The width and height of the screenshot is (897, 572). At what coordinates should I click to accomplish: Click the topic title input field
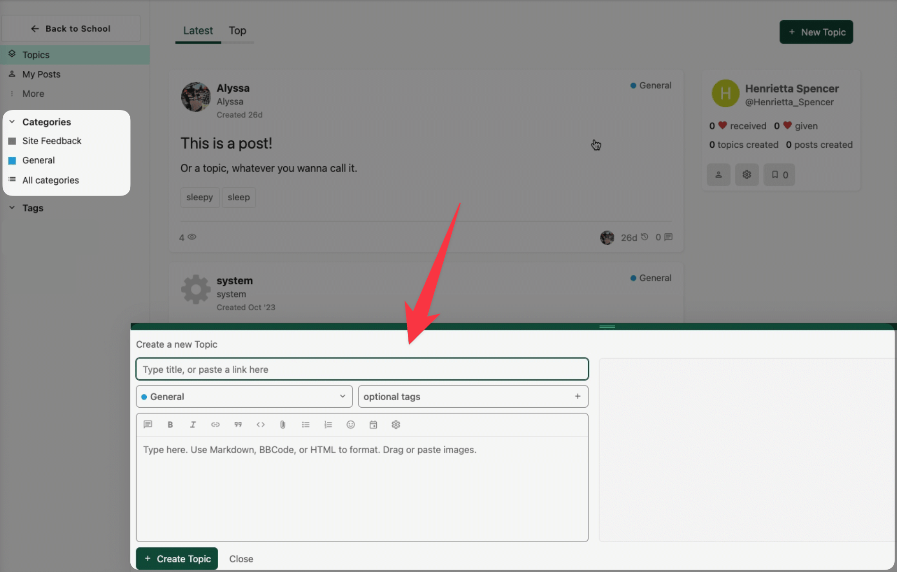362,369
